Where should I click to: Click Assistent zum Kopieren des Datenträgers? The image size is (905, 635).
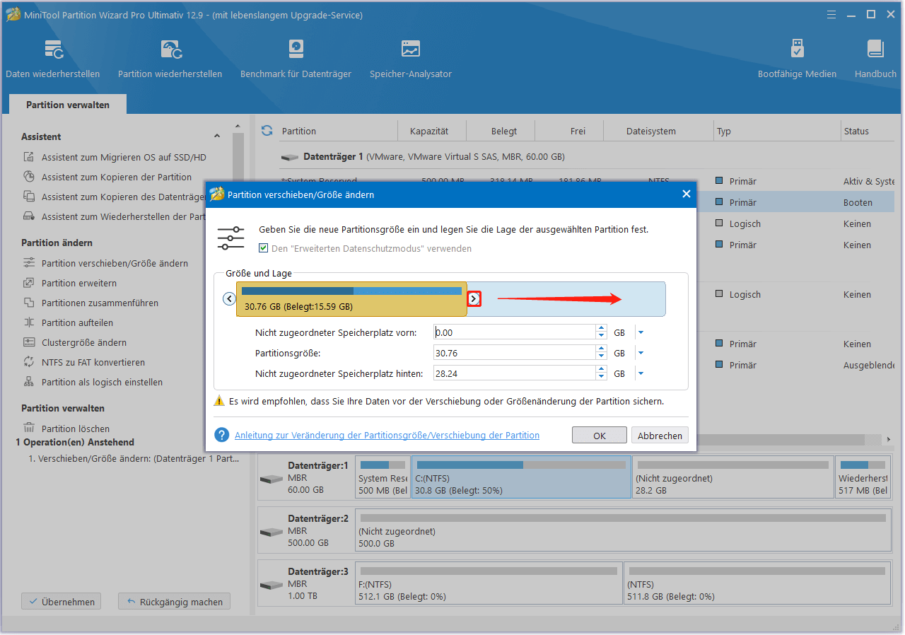coord(123,197)
